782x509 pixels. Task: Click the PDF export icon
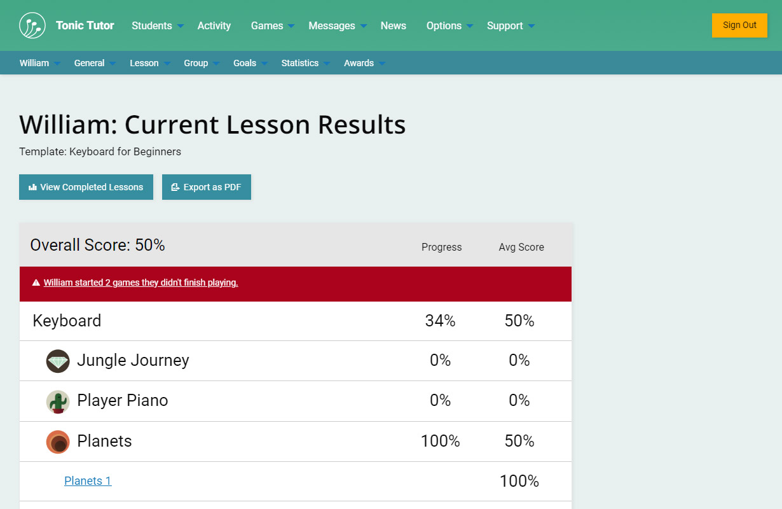[175, 187]
